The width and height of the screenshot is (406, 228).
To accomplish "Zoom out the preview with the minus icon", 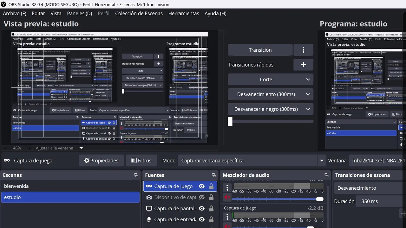I will click(x=5, y=148).
